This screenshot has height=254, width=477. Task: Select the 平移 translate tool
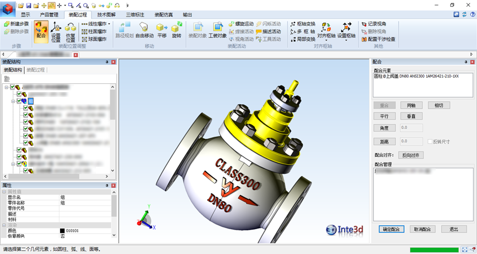click(162, 30)
